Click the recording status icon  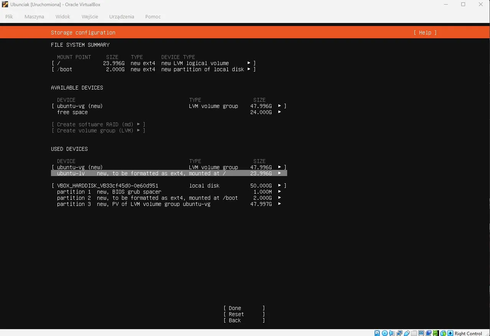tap(428, 333)
